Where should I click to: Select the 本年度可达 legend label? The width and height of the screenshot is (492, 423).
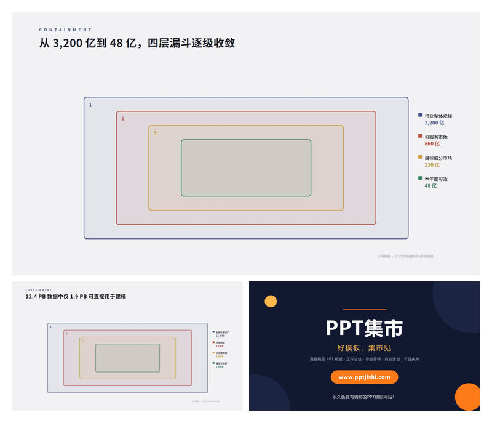click(x=436, y=179)
